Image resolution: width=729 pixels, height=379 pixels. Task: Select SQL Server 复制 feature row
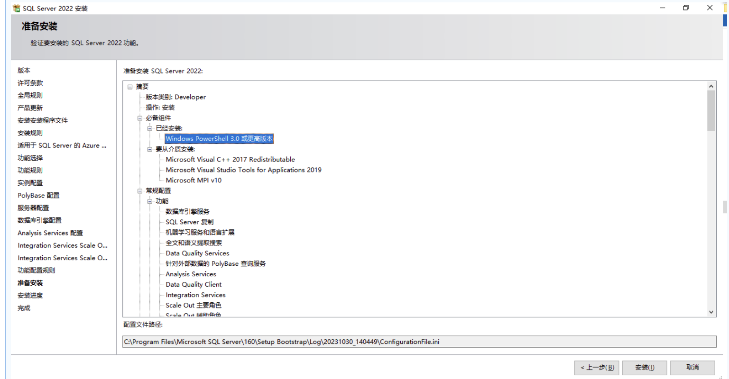point(189,222)
